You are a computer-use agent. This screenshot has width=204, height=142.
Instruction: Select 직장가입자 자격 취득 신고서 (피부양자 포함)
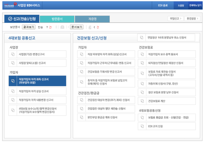(37, 81)
